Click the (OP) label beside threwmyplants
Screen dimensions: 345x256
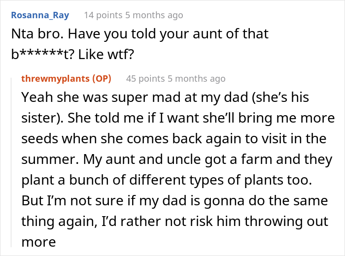102,78
